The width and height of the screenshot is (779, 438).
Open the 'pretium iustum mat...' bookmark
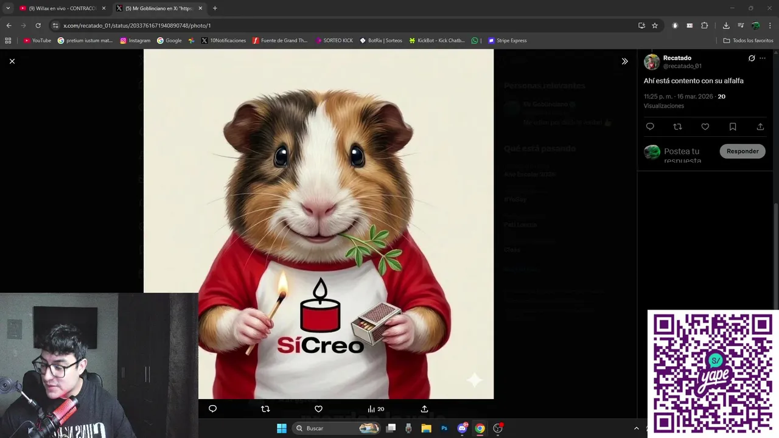pos(85,41)
